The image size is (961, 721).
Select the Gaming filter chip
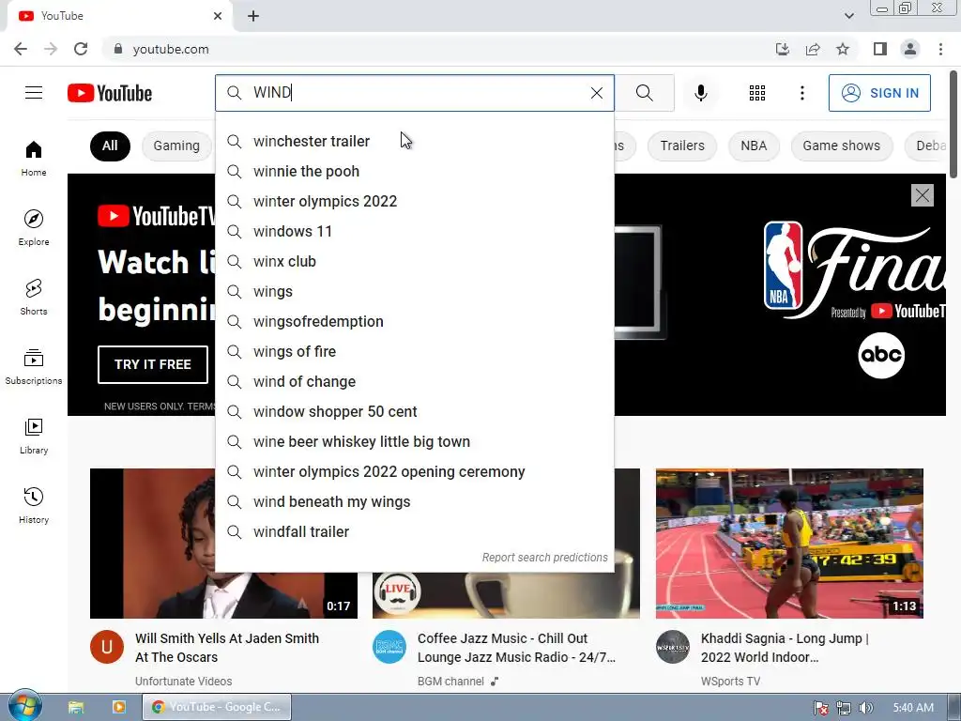[176, 146]
